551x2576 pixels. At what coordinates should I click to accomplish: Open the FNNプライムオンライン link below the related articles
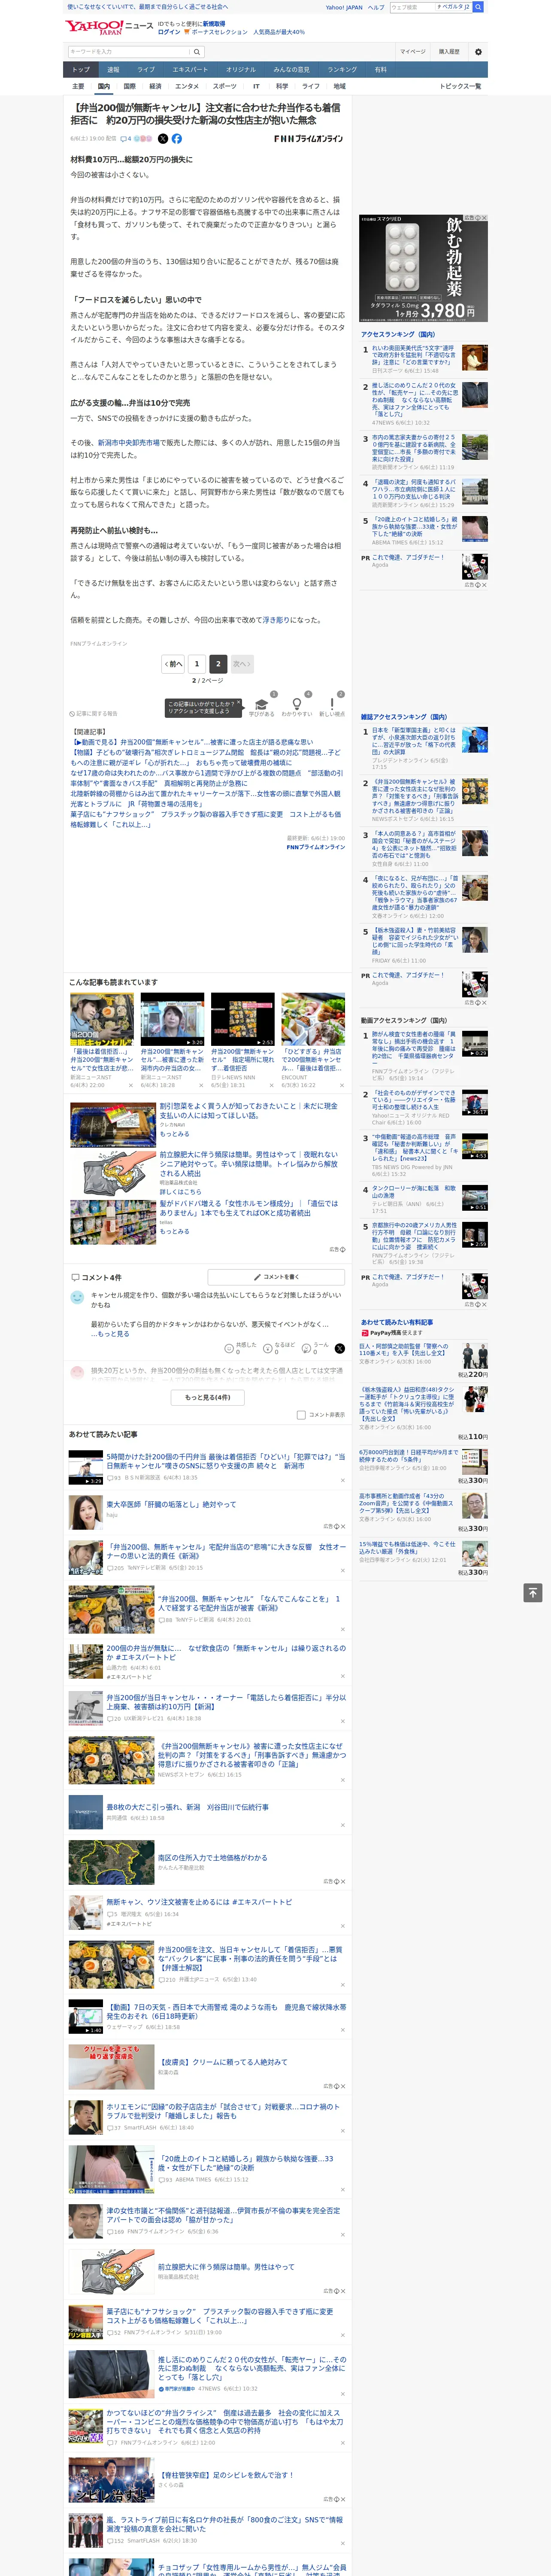point(315,847)
